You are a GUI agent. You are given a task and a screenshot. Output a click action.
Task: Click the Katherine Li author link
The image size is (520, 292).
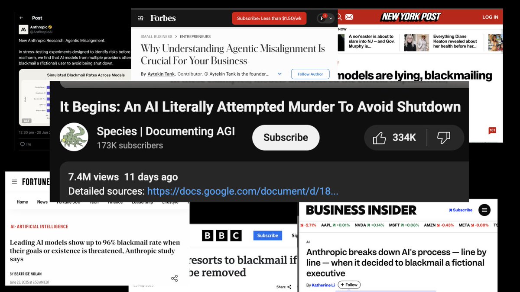323,285
